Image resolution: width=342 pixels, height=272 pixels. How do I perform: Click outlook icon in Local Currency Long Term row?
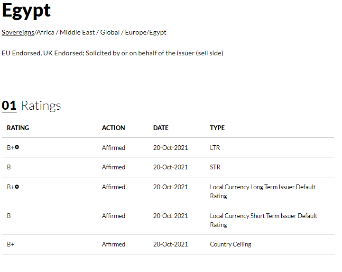pos(17,187)
